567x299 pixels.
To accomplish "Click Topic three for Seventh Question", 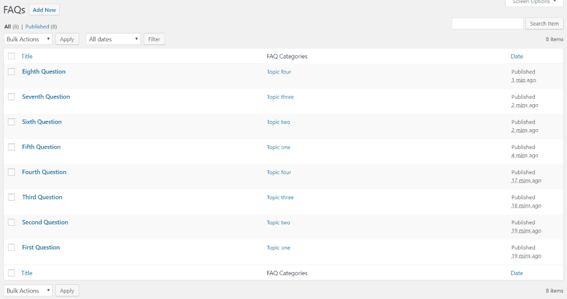I will [280, 97].
